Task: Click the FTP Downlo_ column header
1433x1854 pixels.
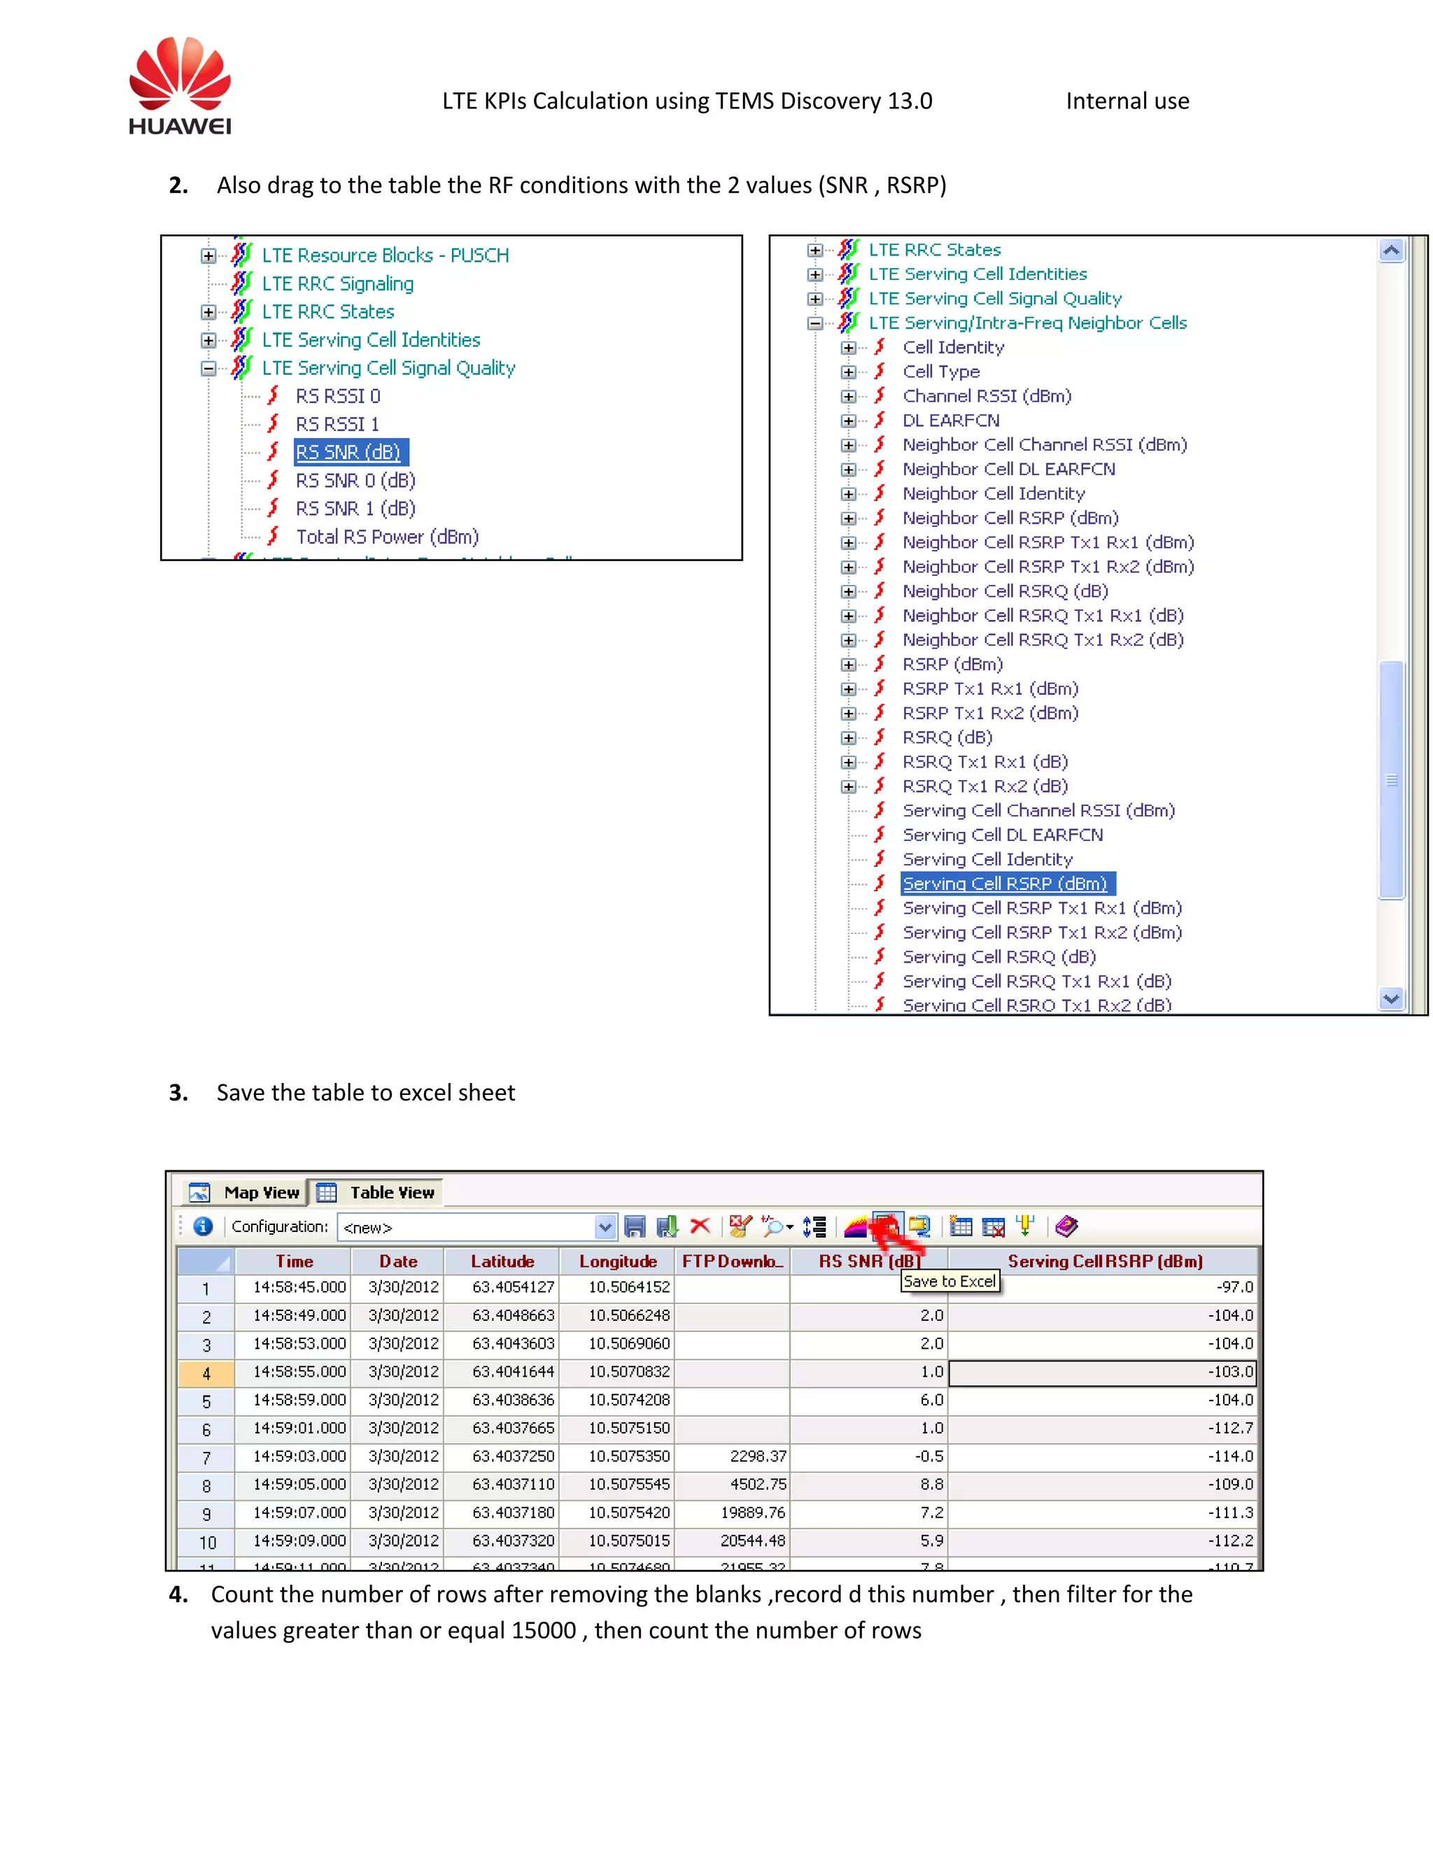Action: click(733, 1261)
